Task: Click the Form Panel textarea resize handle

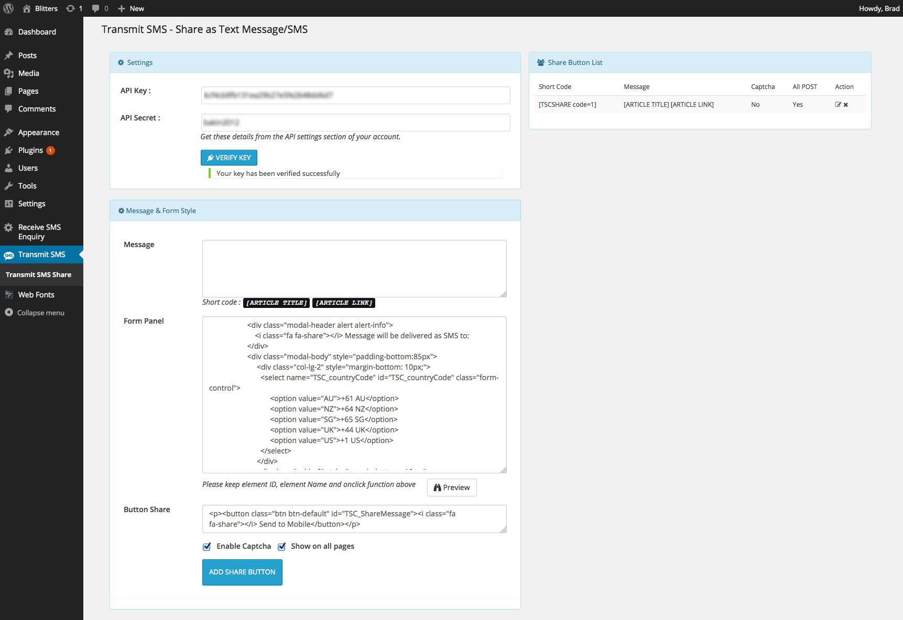Action: 503,470
